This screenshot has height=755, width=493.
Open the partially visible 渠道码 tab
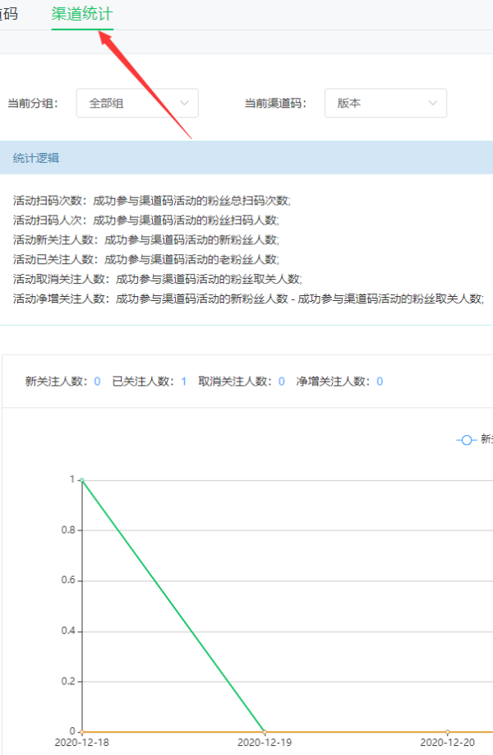click(10, 14)
